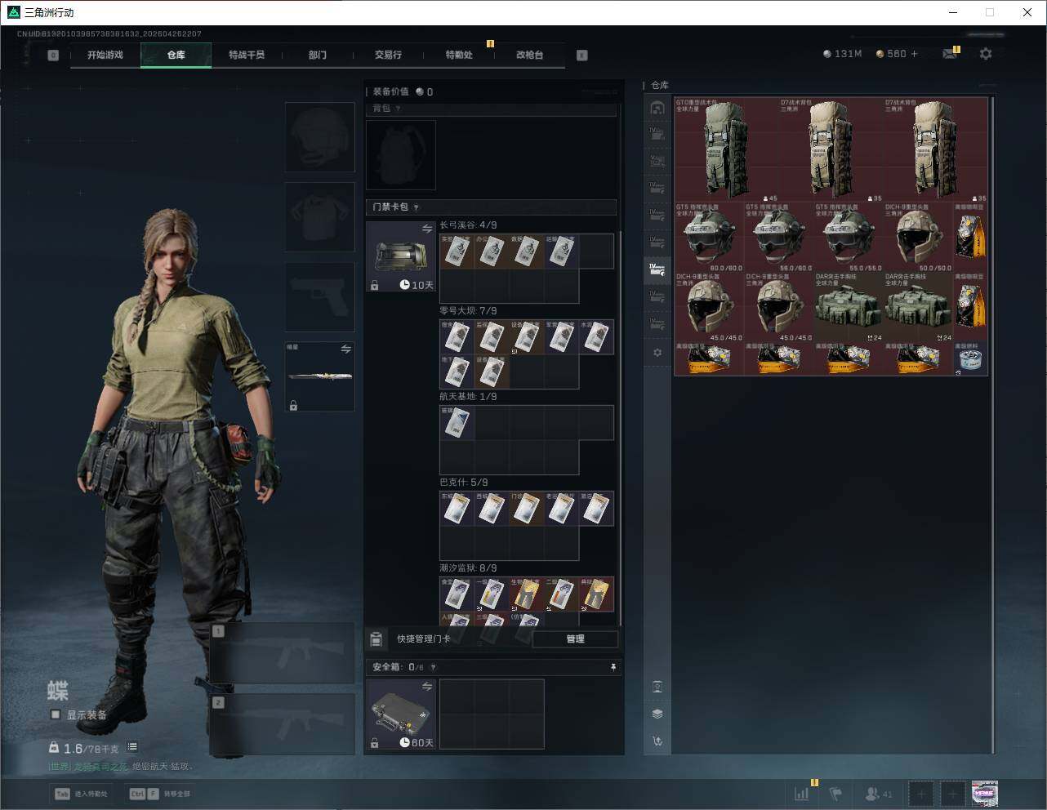Click the empty helmet equipment slot
The height and width of the screenshot is (810, 1047).
(x=319, y=136)
